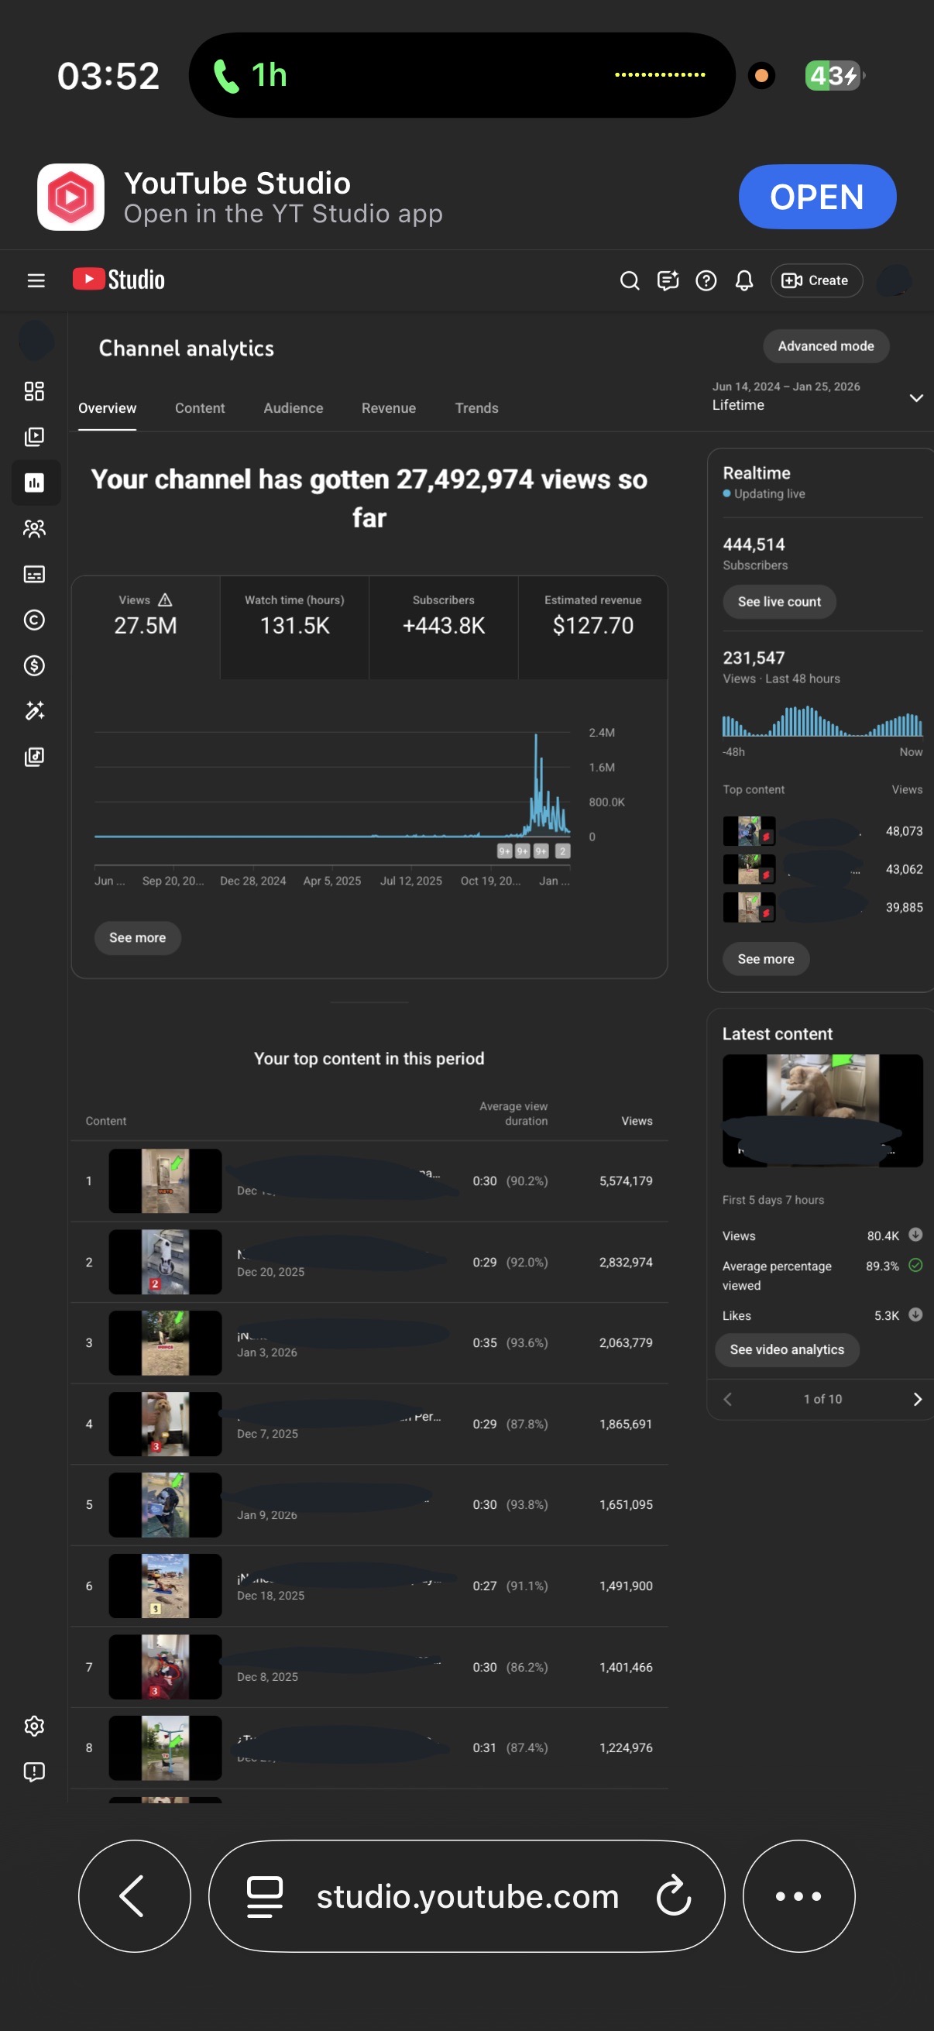Image resolution: width=934 pixels, height=2031 pixels.
Task: Select the Watch time (hours) metric card
Action: click(295, 627)
